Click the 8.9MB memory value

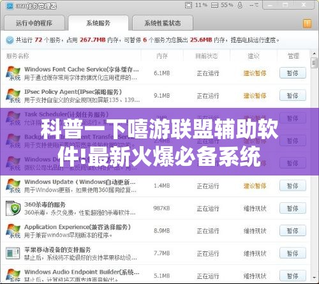click(x=162, y=231)
